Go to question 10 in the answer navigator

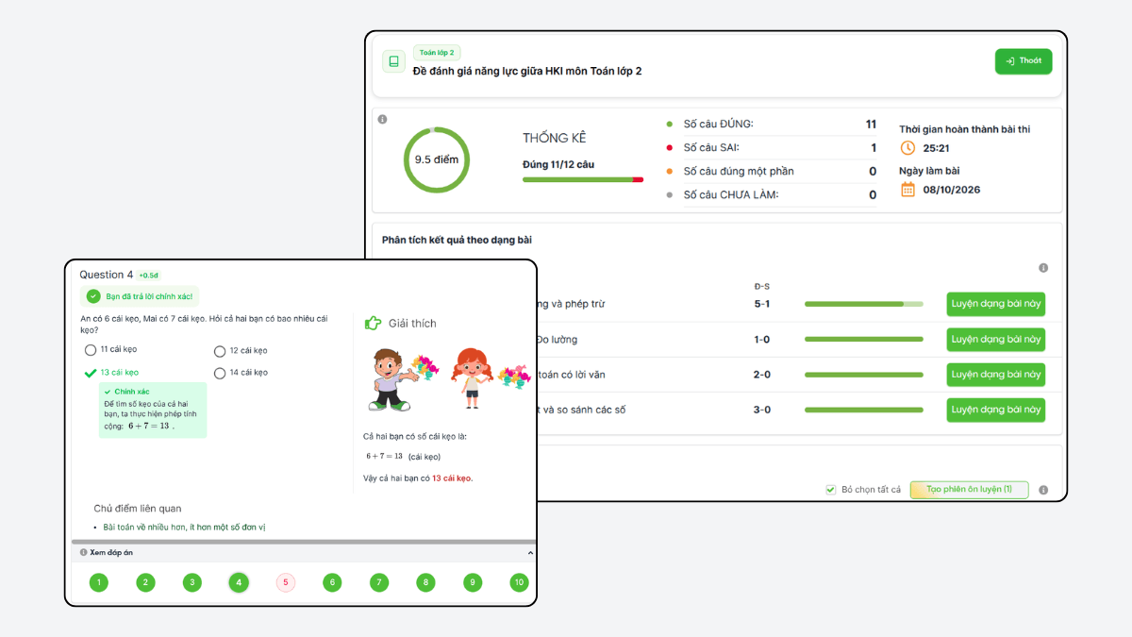pyautogui.click(x=519, y=583)
